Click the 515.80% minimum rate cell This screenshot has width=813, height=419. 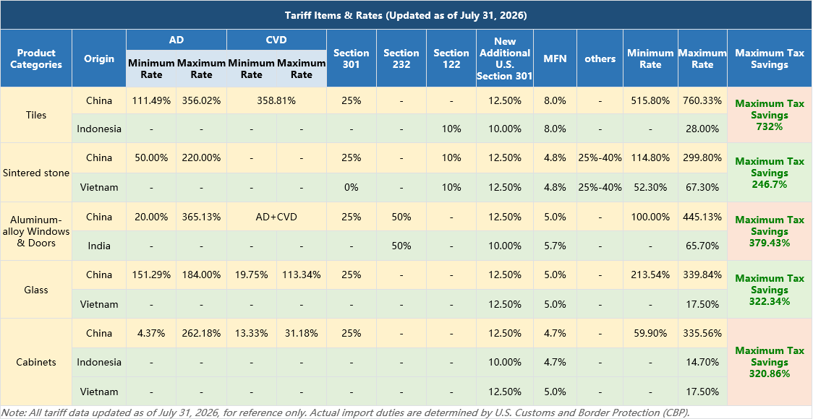pyautogui.click(x=650, y=100)
